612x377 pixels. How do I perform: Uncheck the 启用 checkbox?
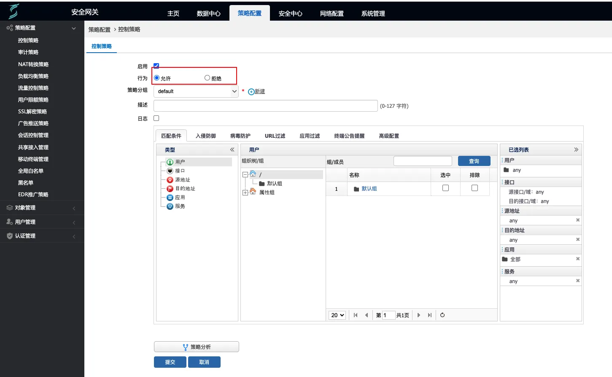click(156, 66)
